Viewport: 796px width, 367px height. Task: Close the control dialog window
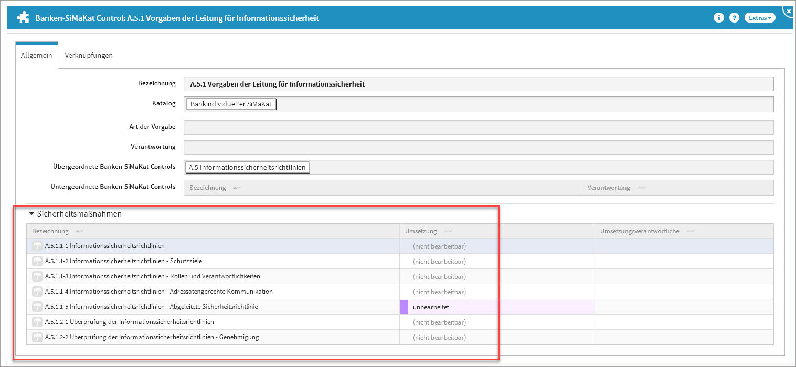(788, 11)
